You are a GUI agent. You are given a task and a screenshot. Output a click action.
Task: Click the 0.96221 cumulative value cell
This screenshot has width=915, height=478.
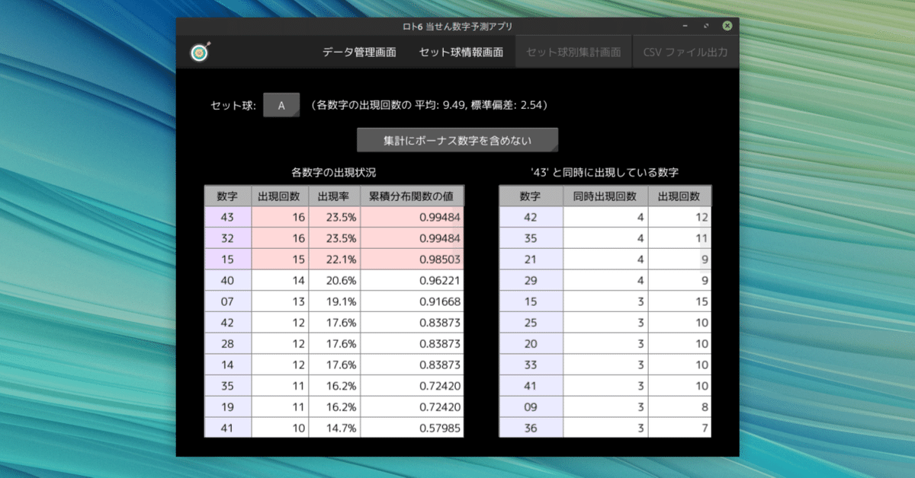[412, 280]
